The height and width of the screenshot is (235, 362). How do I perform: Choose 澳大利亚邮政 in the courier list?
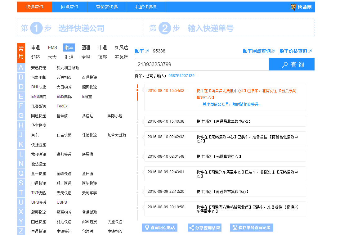[68, 68]
